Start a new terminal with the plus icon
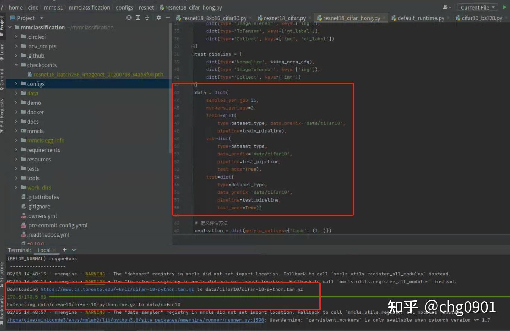The height and width of the screenshot is (331, 510). [x=64, y=250]
